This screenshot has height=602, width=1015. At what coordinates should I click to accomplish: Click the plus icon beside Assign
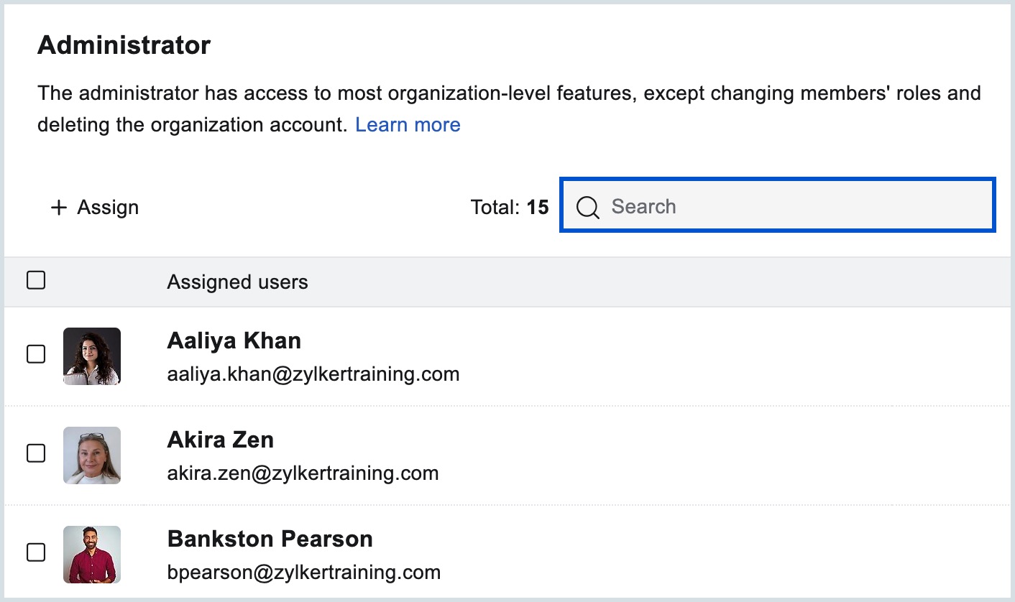pos(58,208)
